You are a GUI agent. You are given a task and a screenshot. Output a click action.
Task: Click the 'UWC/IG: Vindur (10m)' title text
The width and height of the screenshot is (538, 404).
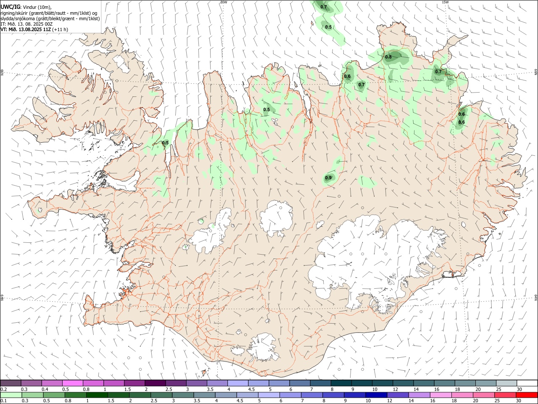click(x=26, y=7)
